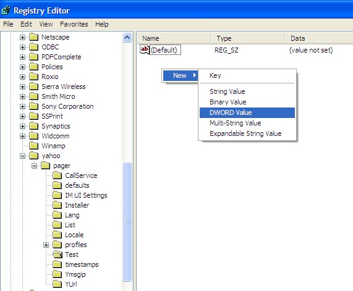Click the timestamps folder icon

click(x=57, y=264)
